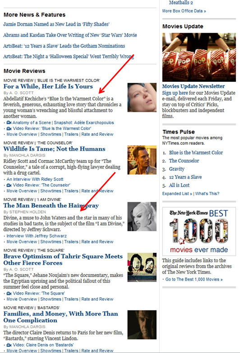The height and width of the screenshot is (353, 240).
Task: Click What's This? beside Expanded List
Action: tap(207, 194)
